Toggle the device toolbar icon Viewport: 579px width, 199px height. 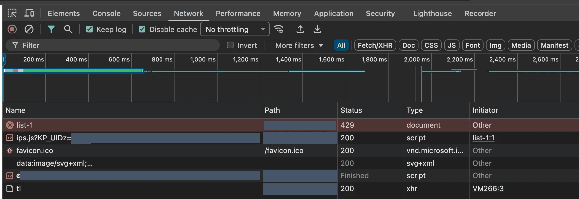click(x=29, y=13)
